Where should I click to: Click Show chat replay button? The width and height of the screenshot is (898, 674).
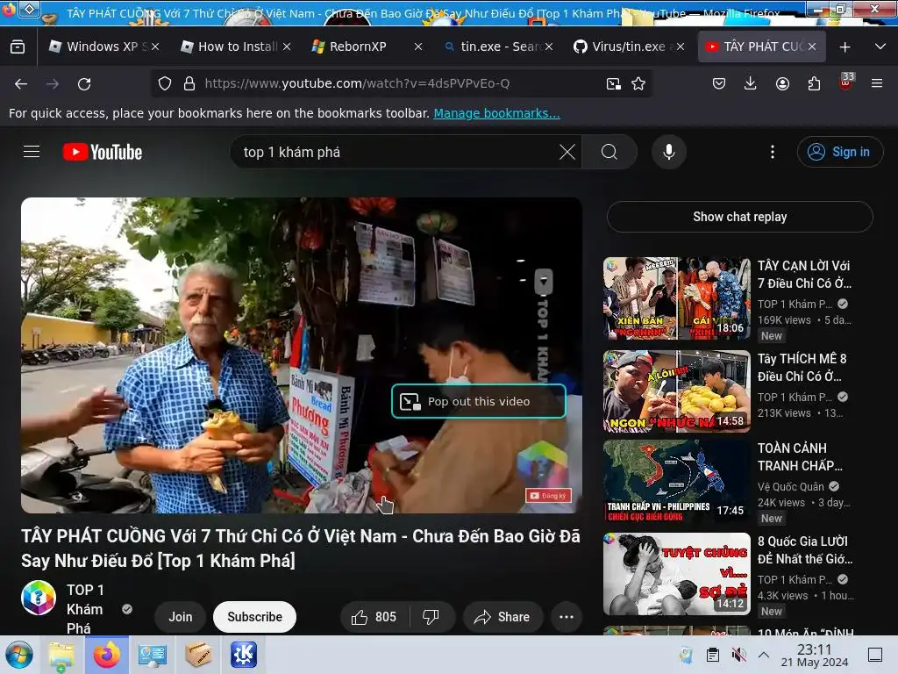[739, 217]
